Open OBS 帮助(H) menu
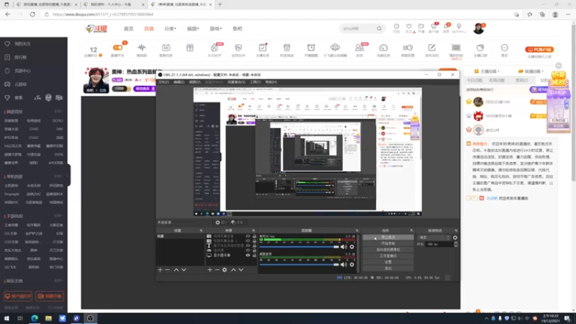Image resolution: width=576 pixels, height=324 pixels. pyautogui.click(x=271, y=82)
